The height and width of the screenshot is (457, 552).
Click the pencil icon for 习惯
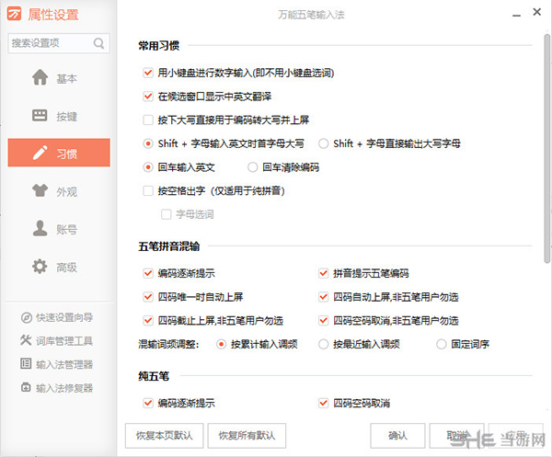tap(40, 153)
